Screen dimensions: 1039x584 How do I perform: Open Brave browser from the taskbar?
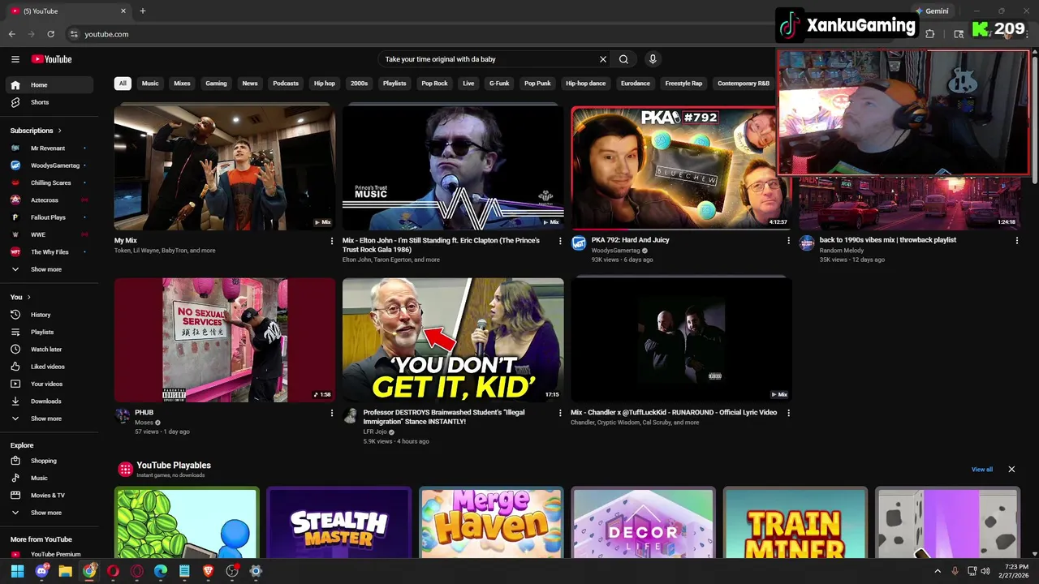tap(208, 571)
